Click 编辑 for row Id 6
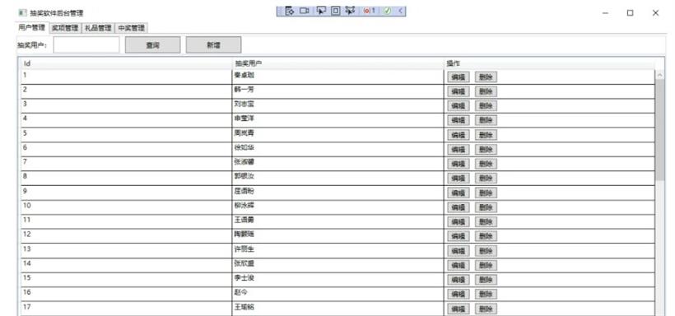The height and width of the screenshot is (316, 675). tap(459, 150)
